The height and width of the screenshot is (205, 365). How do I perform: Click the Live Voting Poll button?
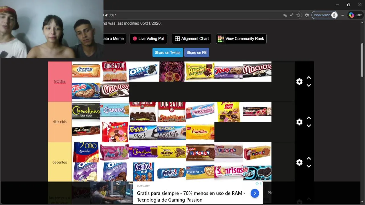148,39
